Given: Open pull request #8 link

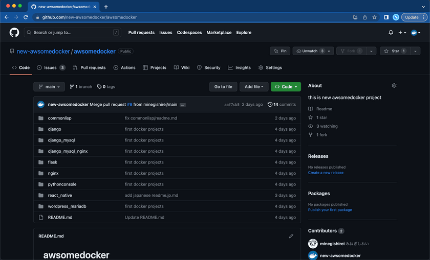Looking at the screenshot, I should click(130, 105).
